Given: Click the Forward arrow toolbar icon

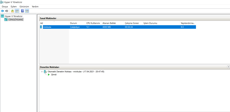Looking at the screenshot, I should 7,11.
